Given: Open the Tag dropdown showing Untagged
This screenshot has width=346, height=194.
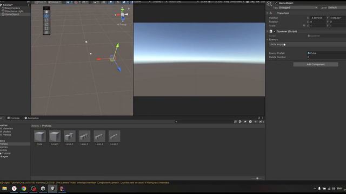Looking at the screenshot, I should click(298, 8).
